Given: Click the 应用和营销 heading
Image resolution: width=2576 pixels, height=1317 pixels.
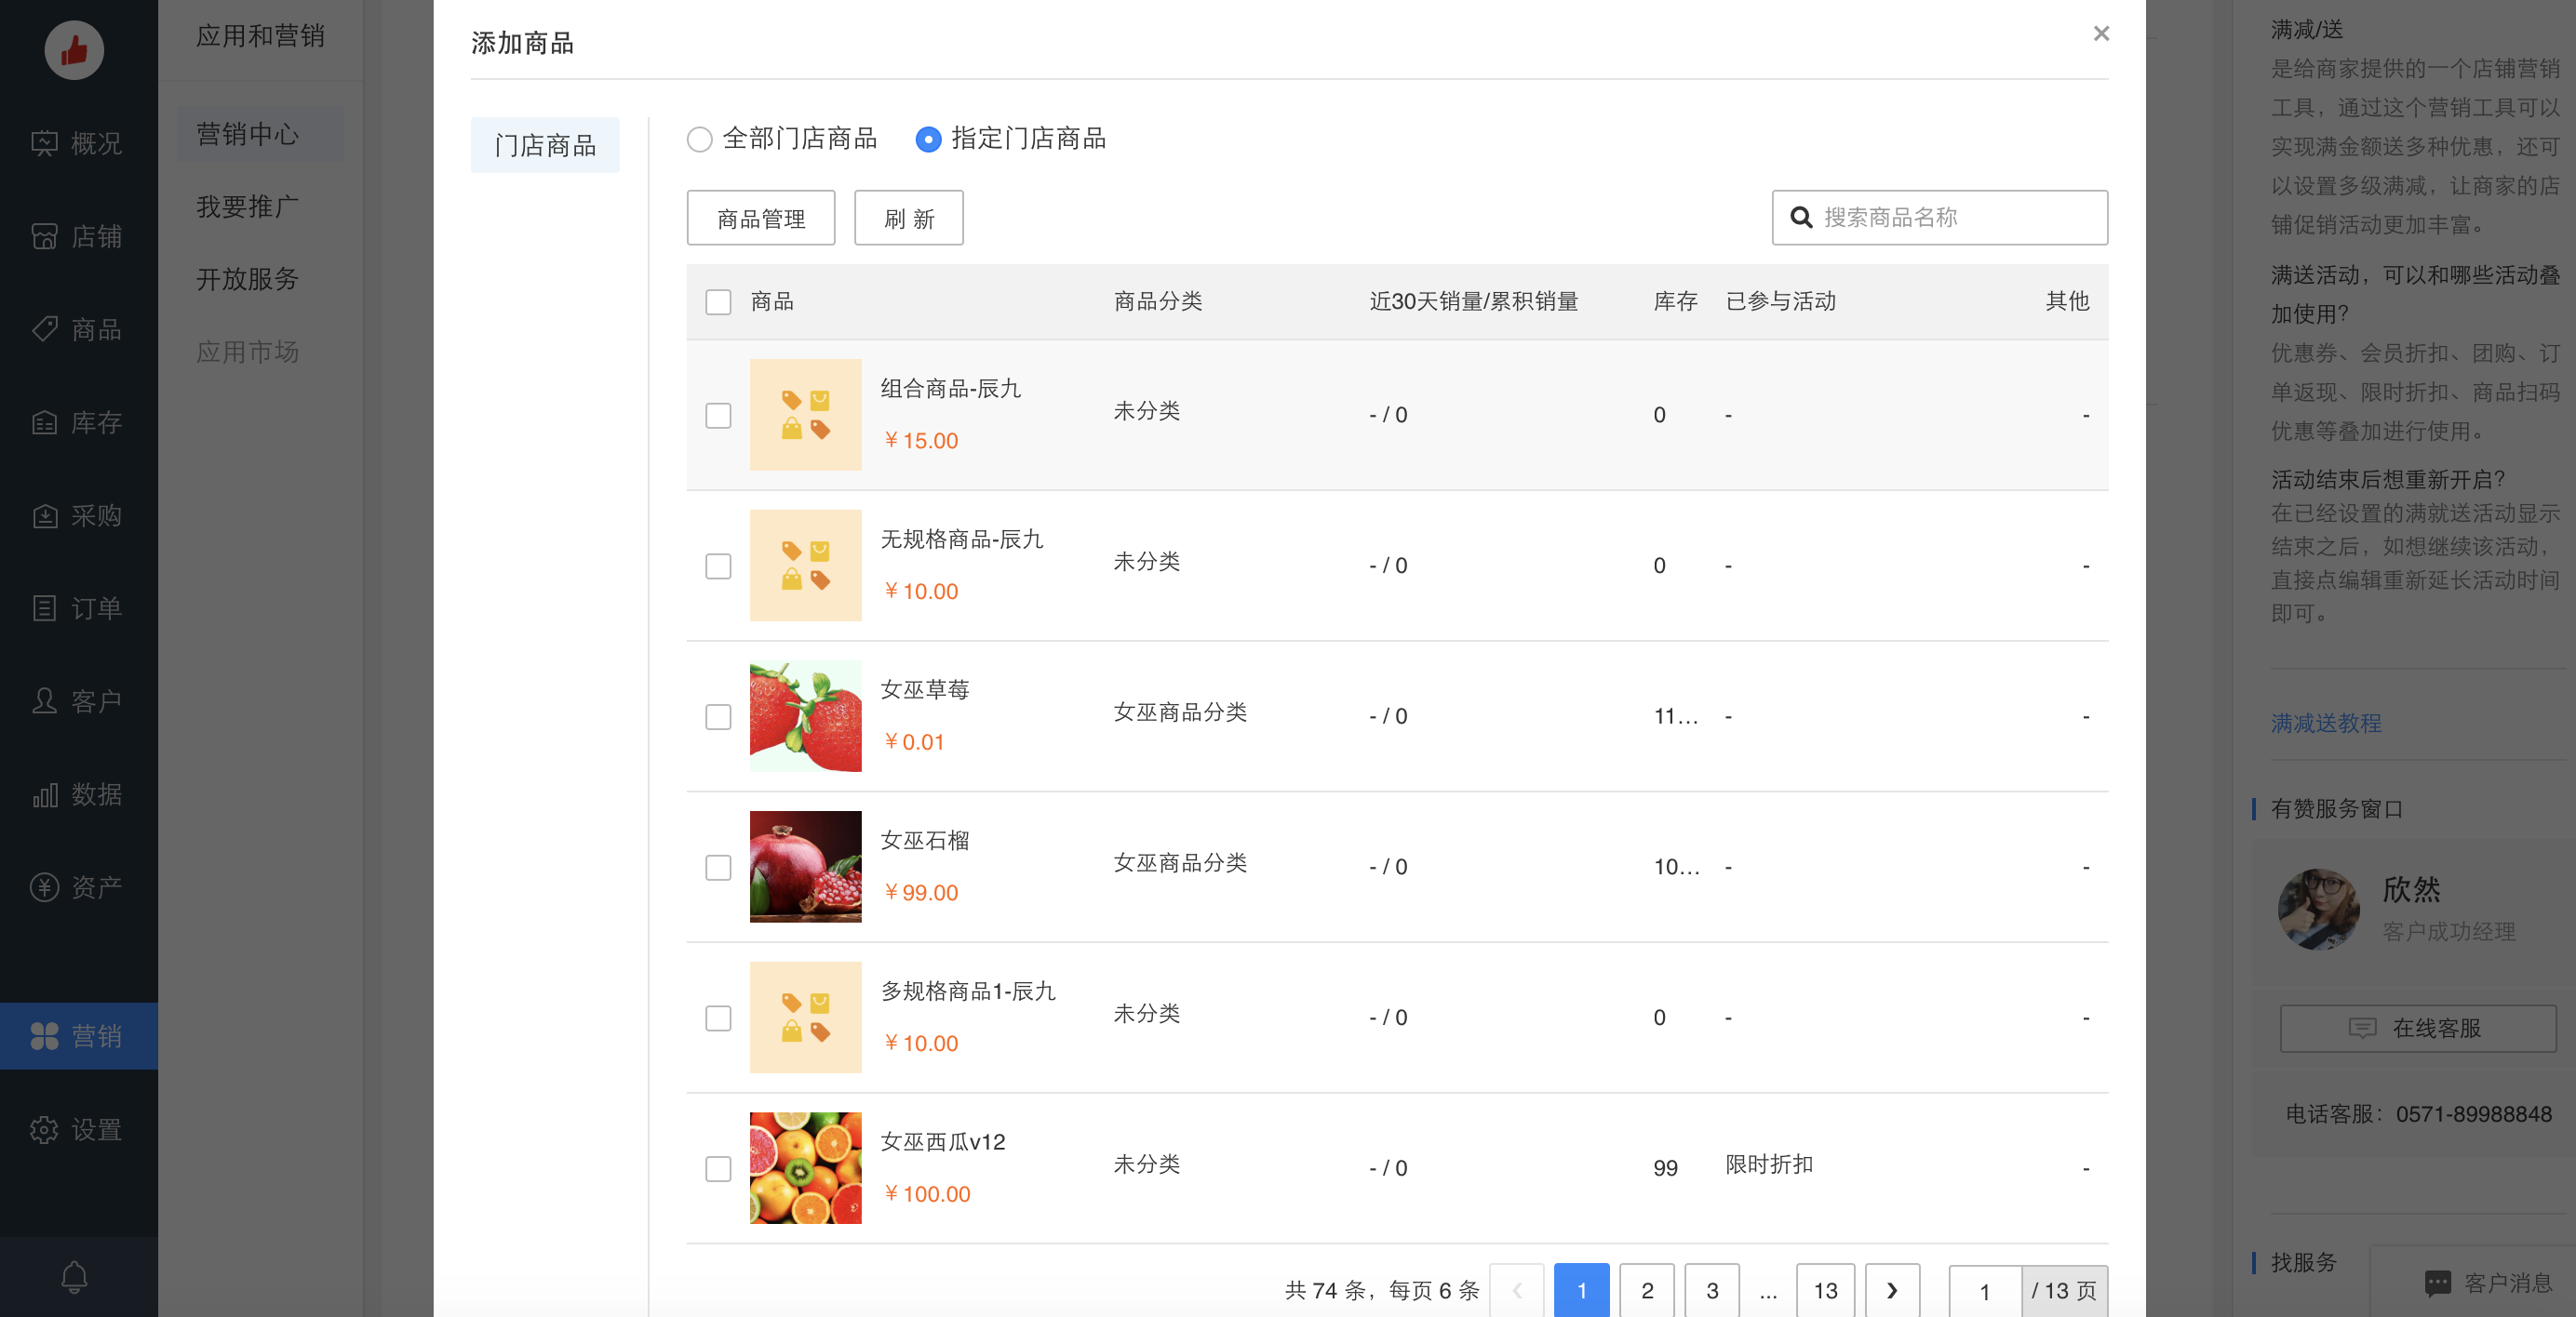Looking at the screenshot, I should tap(260, 36).
